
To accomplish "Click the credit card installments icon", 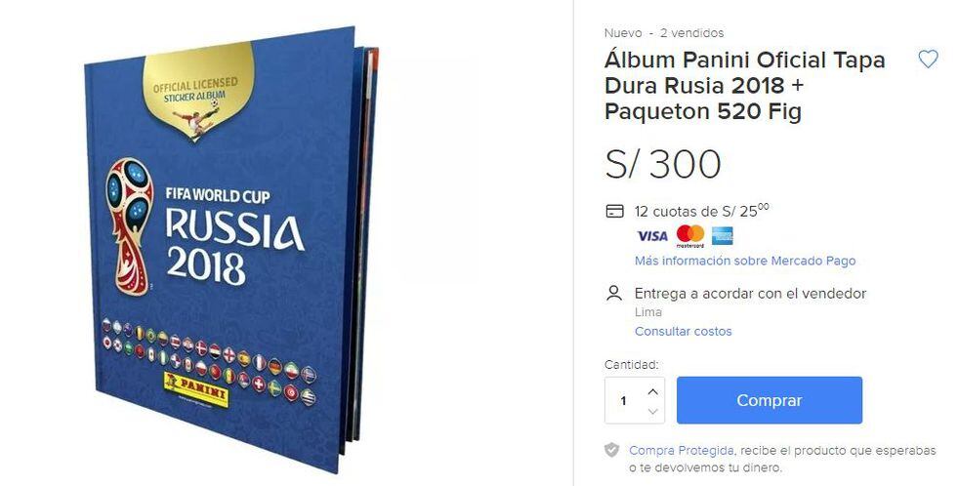I will coord(614,212).
